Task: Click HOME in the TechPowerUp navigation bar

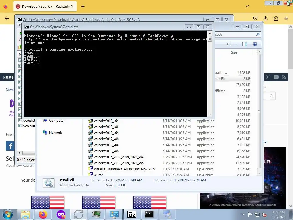Action: (x=8, y=77)
